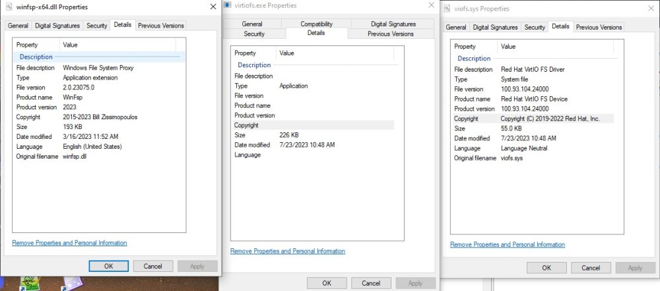The height and width of the screenshot is (291, 660).
Task: Select date modified value in virtiofs.exe window
Action: (x=308, y=145)
